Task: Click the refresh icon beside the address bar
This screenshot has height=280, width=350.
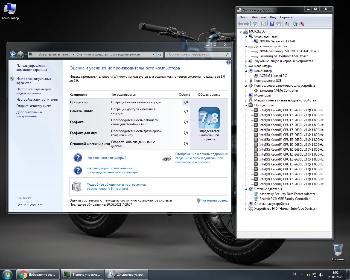Action: (160, 54)
